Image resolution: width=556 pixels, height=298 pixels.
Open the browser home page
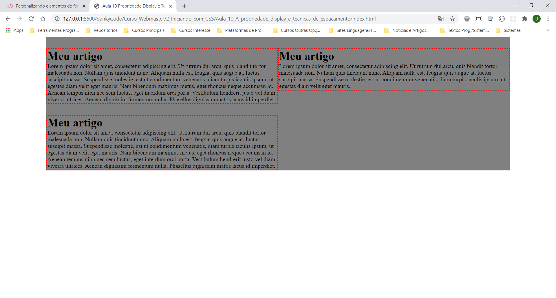click(43, 19)
